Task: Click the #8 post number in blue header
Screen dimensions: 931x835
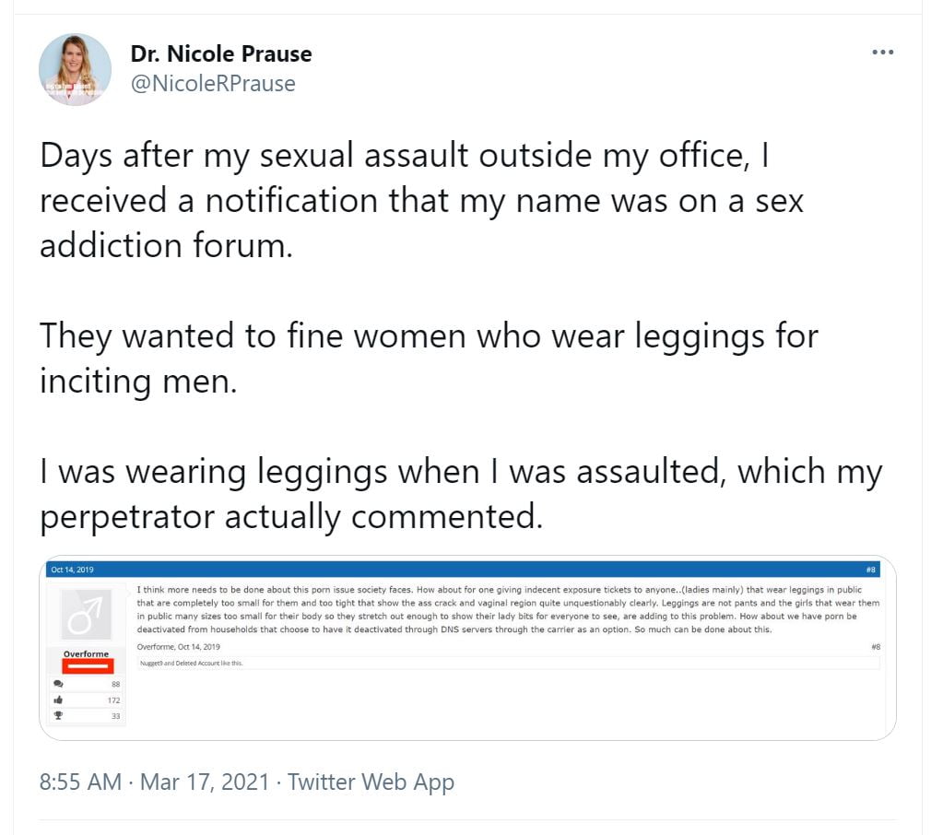Action: (x=870, y=570)
